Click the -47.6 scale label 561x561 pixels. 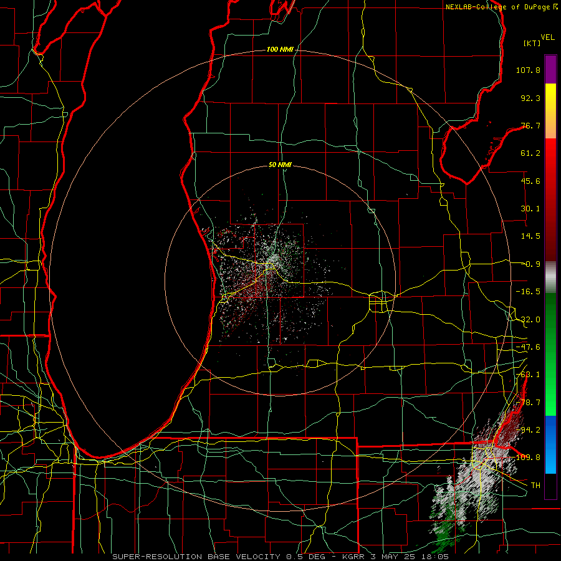pos(528,347)
